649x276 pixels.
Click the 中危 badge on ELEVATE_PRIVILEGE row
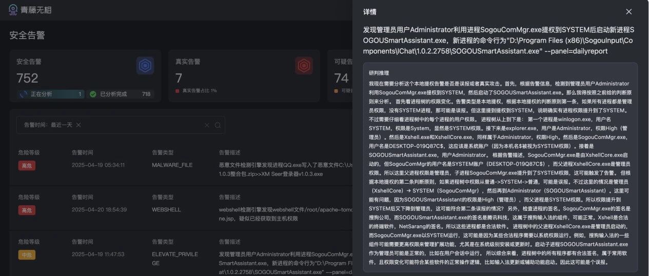[x=26, y=255]
